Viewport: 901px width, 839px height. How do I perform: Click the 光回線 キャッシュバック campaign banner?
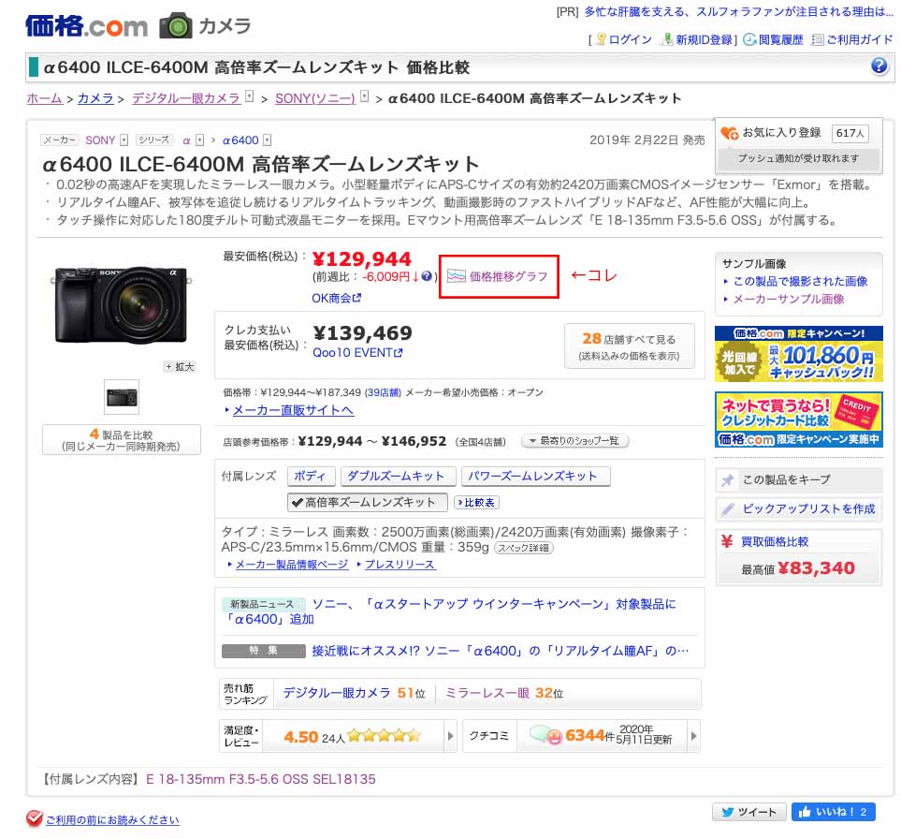(x=799, y=354)
